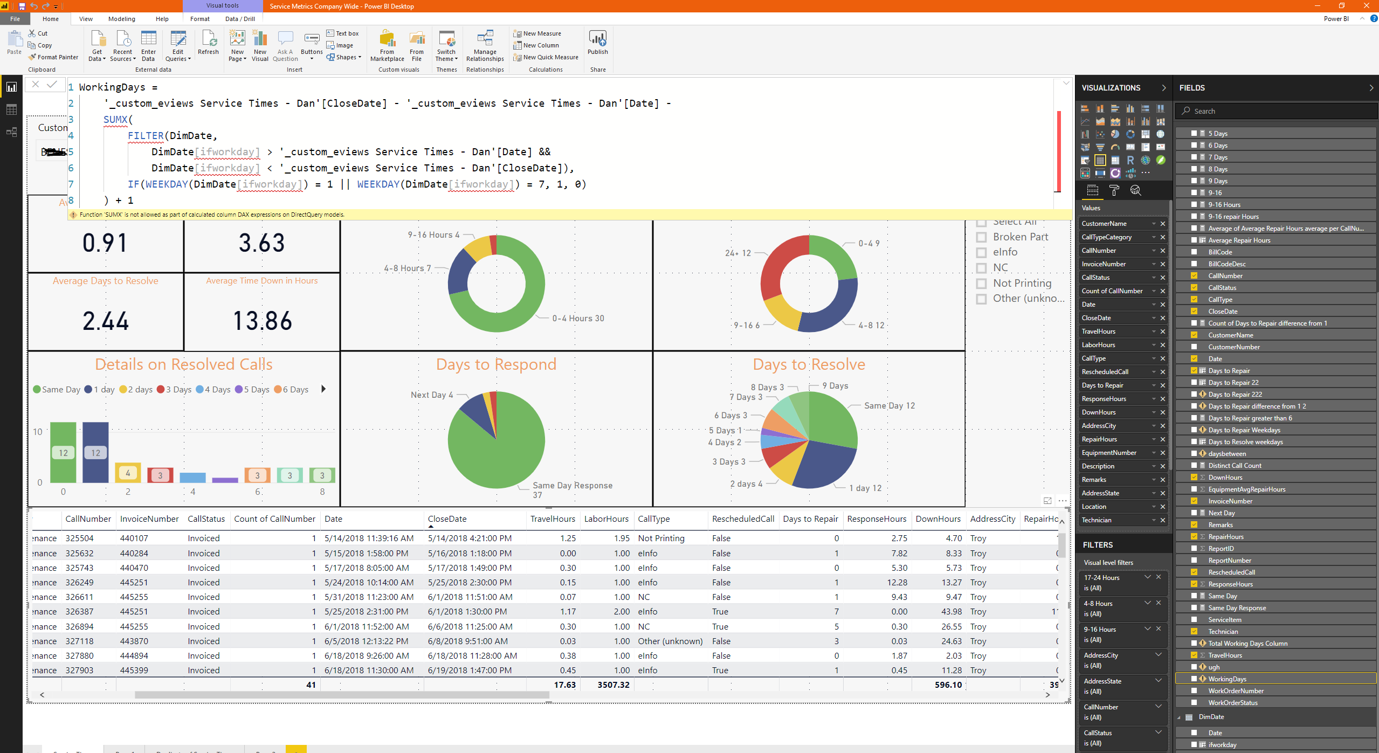Check the NC slicer checkbox
Viewport: 1379px width, 753px height.
pyautogui.click(x=982, y=268)
